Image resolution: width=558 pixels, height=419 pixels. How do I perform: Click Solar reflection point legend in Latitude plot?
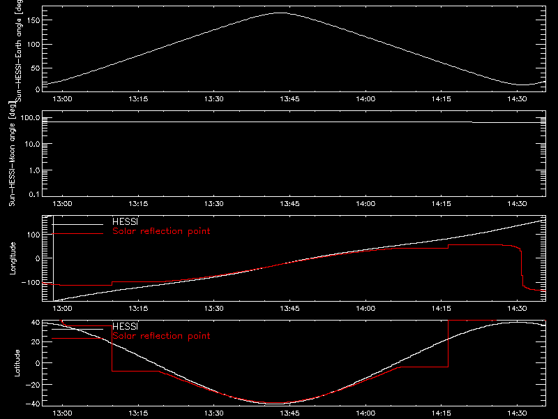point(161,336)
